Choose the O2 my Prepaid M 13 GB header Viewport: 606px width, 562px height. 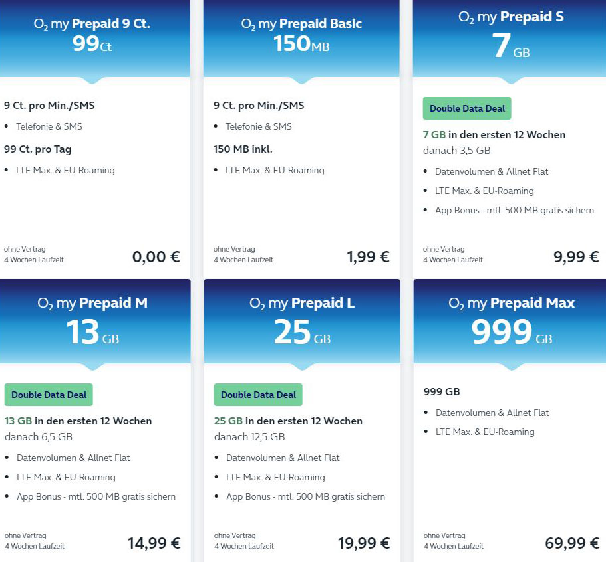coord(92,319)
